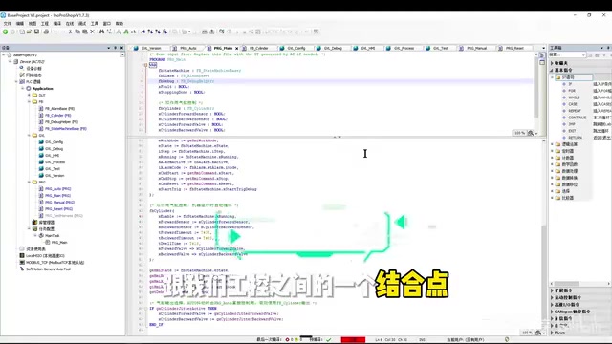Open the last menu in the menu bar
The height and width of the screenshot is (344, 612).
[119, 24]
